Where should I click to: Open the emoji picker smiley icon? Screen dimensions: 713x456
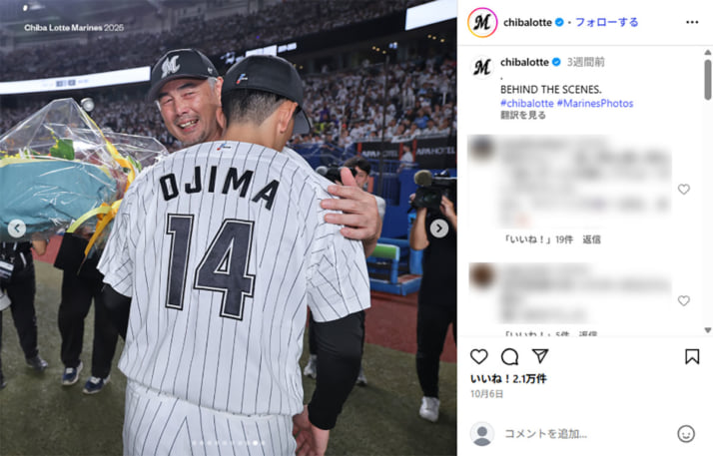point(686,434)
